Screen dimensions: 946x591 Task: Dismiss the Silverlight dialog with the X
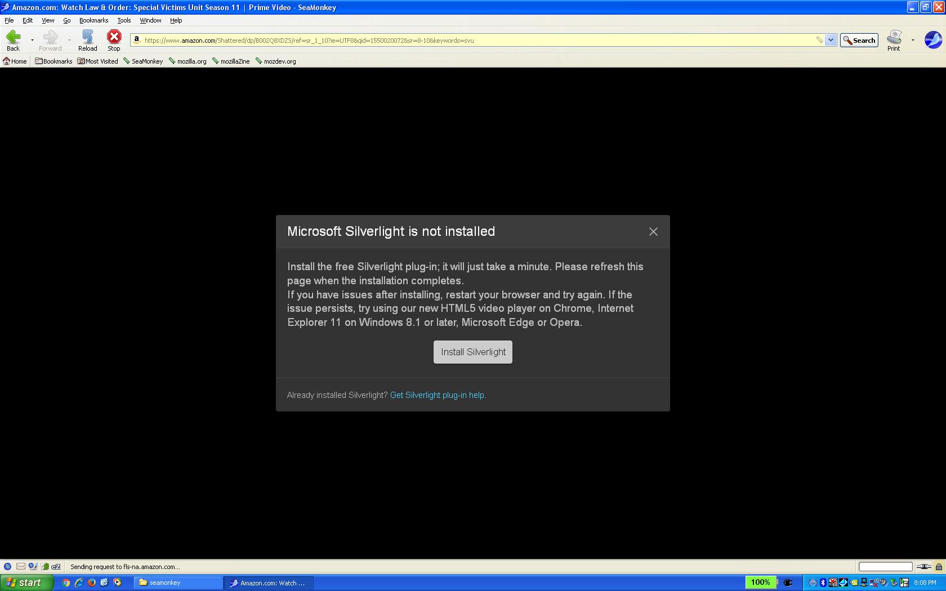pyautogui.click(x=653, y=231)
